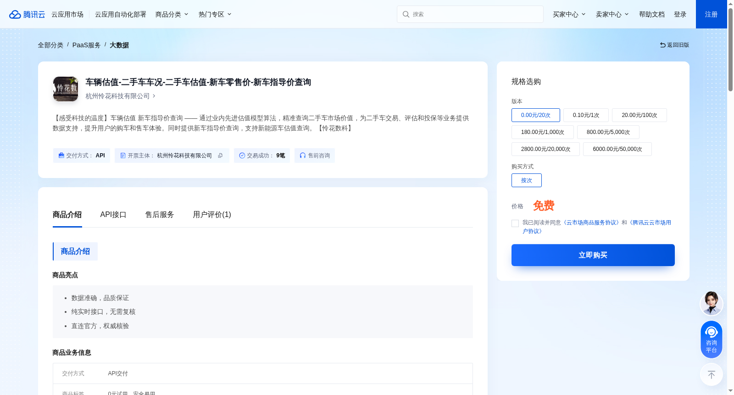Choose the 20.00元/100次 version

(639, 115)
